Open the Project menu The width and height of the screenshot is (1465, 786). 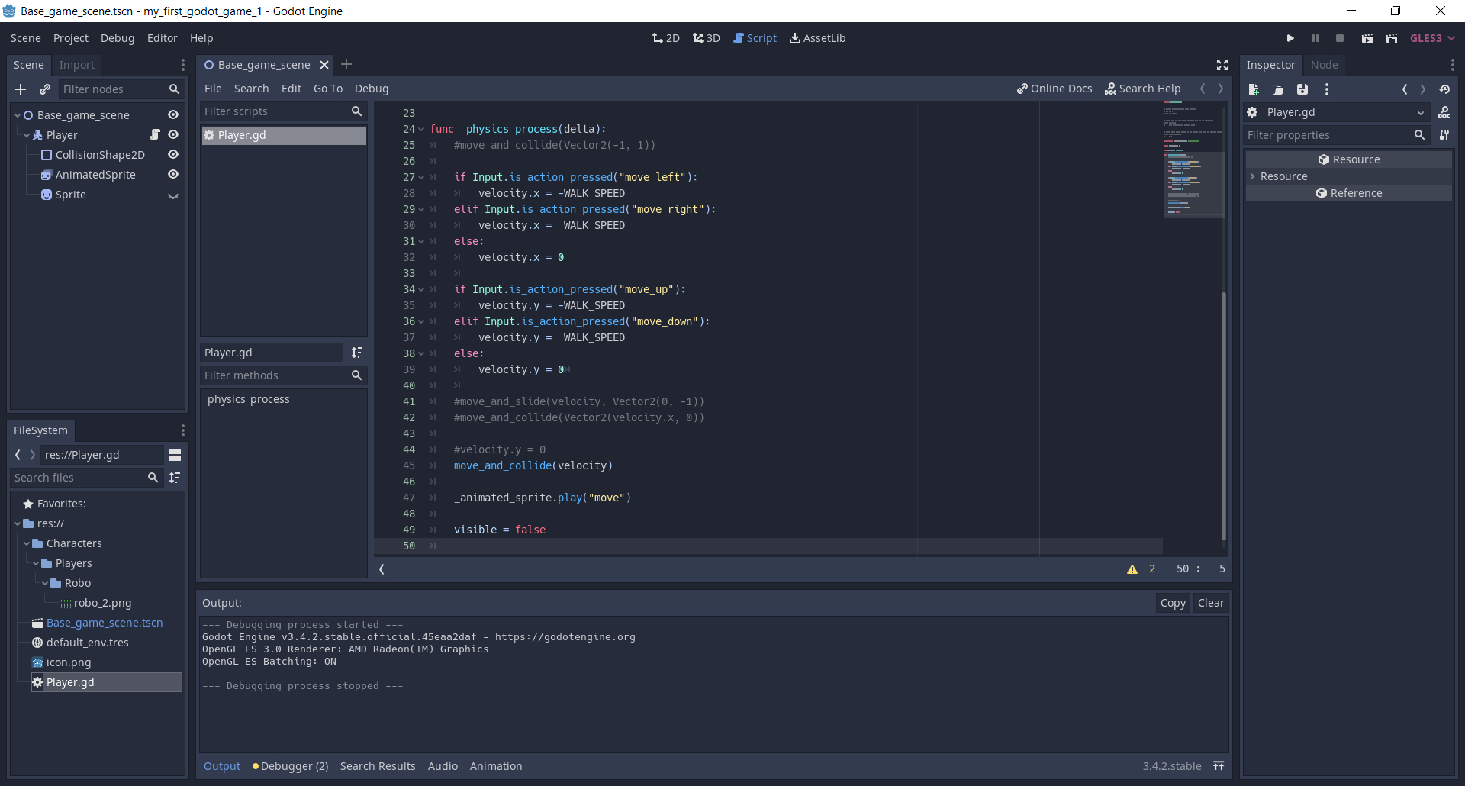(71, 38)
